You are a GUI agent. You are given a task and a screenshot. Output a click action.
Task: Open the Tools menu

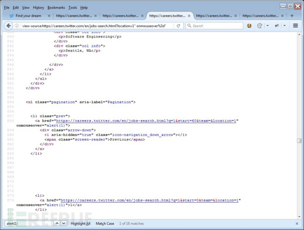73,7
